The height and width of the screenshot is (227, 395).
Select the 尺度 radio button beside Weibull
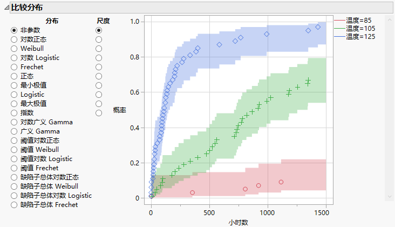point(99,49)
